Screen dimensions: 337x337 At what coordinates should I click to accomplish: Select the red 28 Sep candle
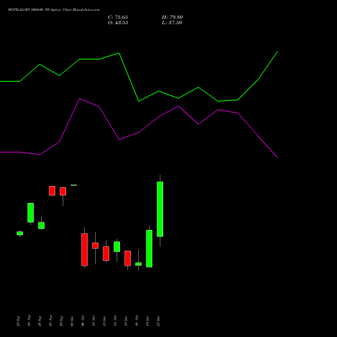[52, 191]
